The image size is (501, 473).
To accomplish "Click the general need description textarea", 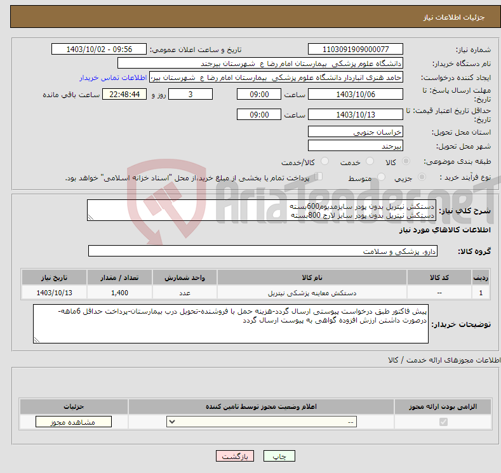I will (262, 211).
